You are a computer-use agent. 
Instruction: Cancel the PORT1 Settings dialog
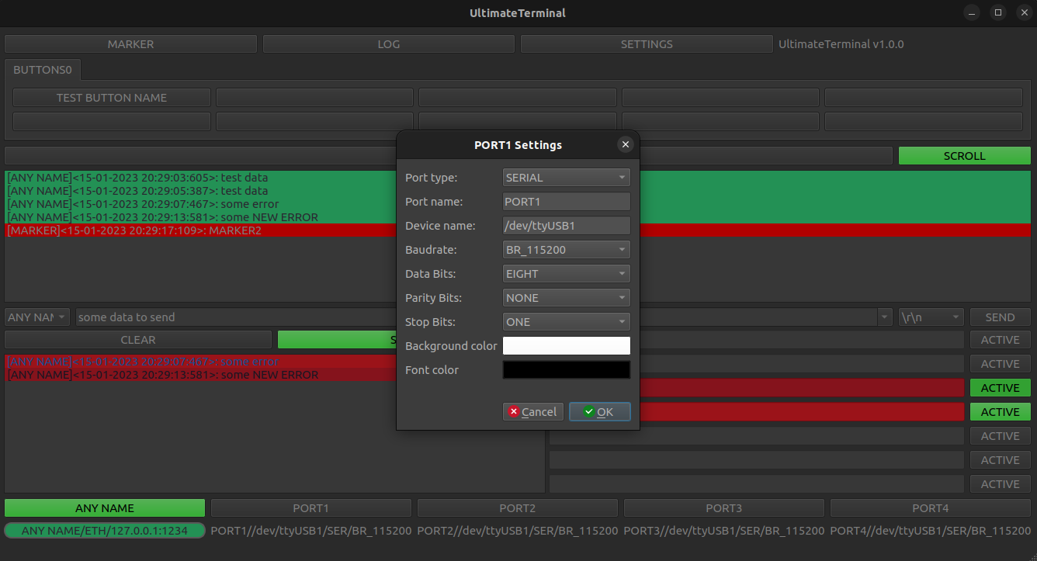click(532, 411)
